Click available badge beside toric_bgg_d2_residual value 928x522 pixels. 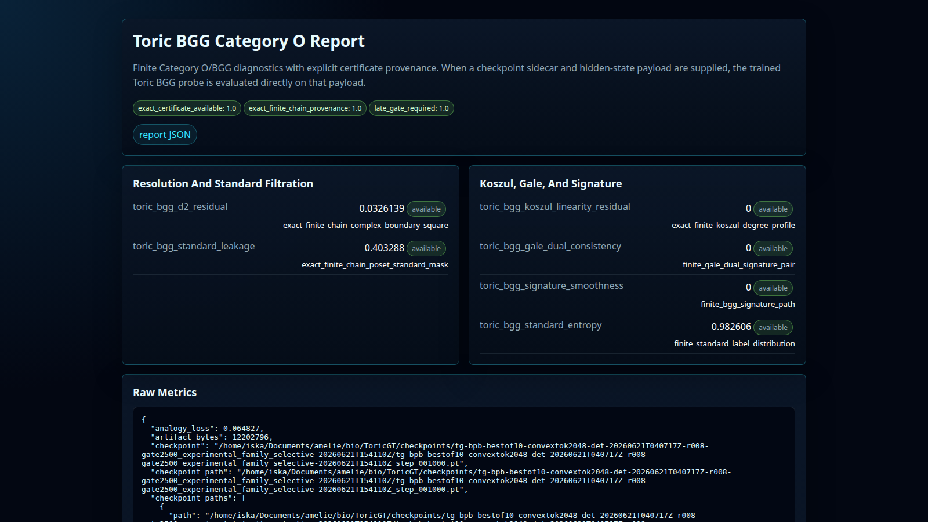426,209
